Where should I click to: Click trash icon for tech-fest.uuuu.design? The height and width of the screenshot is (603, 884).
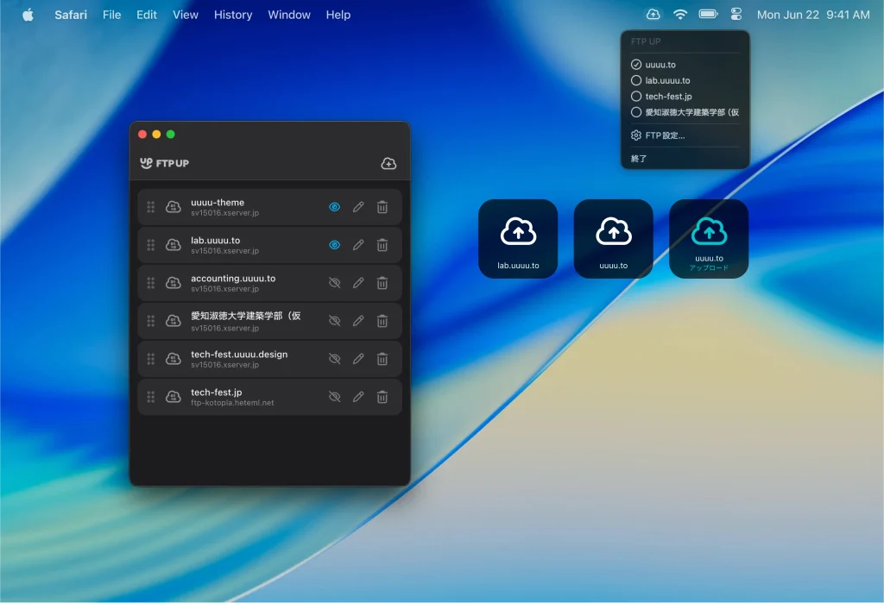(382, 359)
